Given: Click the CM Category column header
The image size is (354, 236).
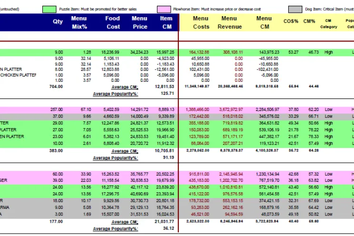Looking at the screenshot, I should point(328,24).
